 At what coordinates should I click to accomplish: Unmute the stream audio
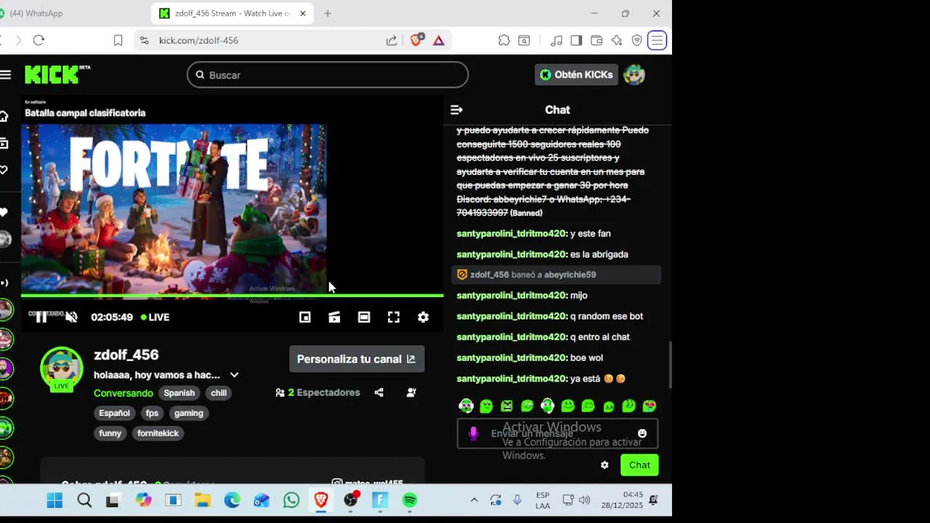tap(71, 317)
